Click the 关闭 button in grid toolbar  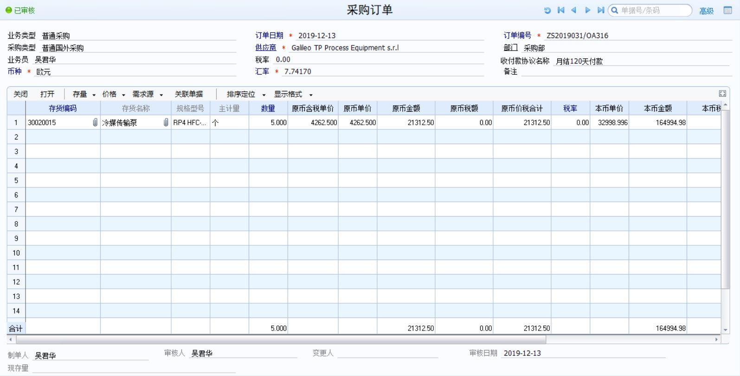tap(20, 94)
